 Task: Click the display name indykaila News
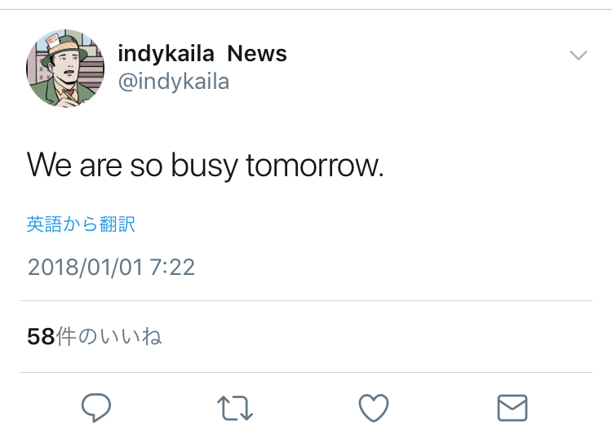click(202, 54)
